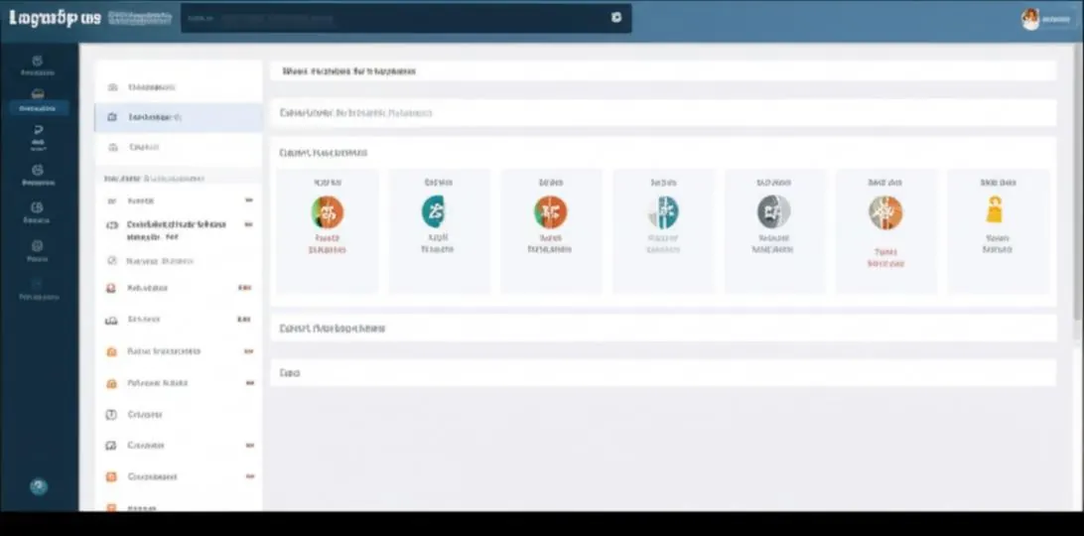Viewport: 1084px width, 536px height.
Task: Open the card with the yellow padlock icon
Action: coord(998,231)
